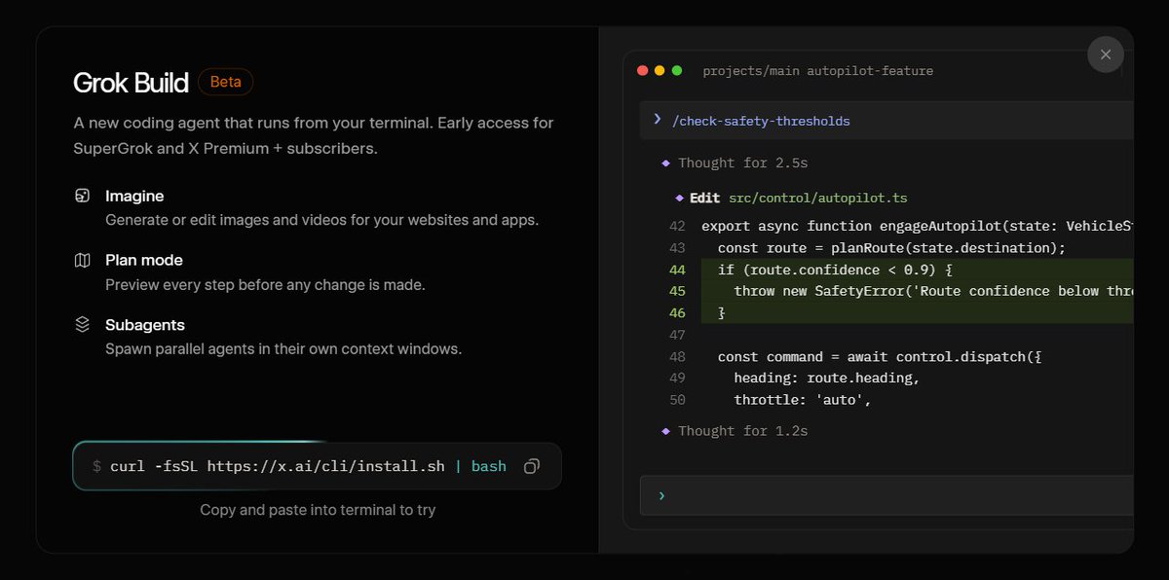The height and width of the screenshot is (580, 1169).
Task: Click line 50 throttle: 'auto'
Action: point(802,399)
